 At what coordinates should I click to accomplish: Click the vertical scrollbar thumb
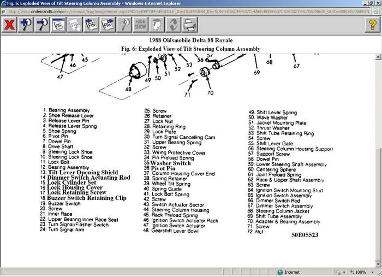tap(378, 204)
